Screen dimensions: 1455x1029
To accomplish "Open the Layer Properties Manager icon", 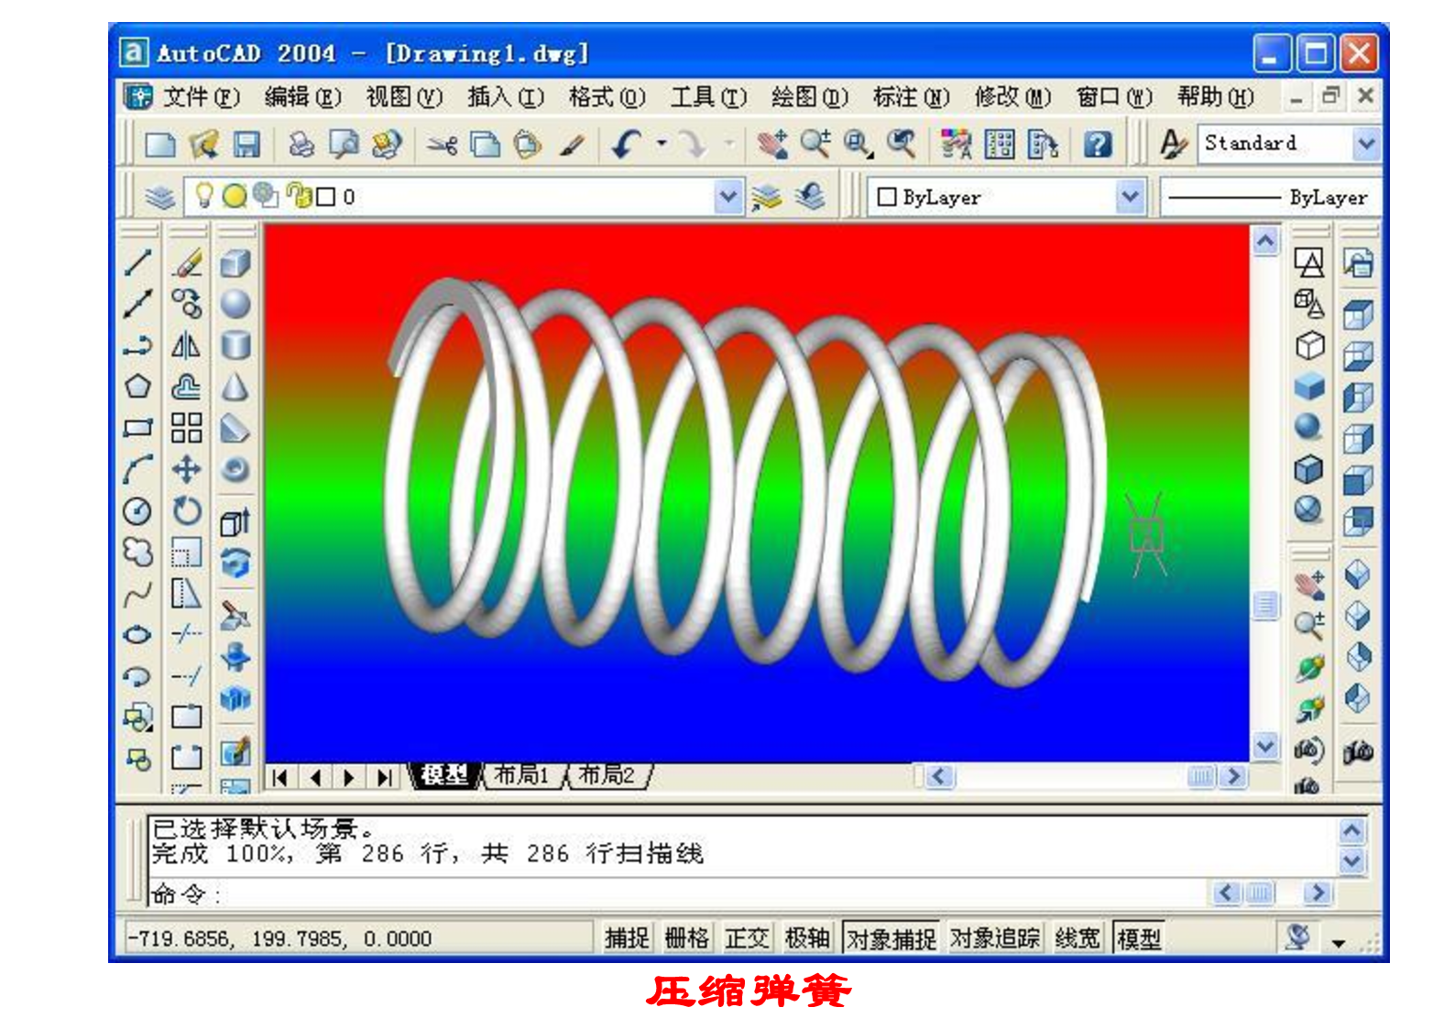I will [x=159, y=197].
